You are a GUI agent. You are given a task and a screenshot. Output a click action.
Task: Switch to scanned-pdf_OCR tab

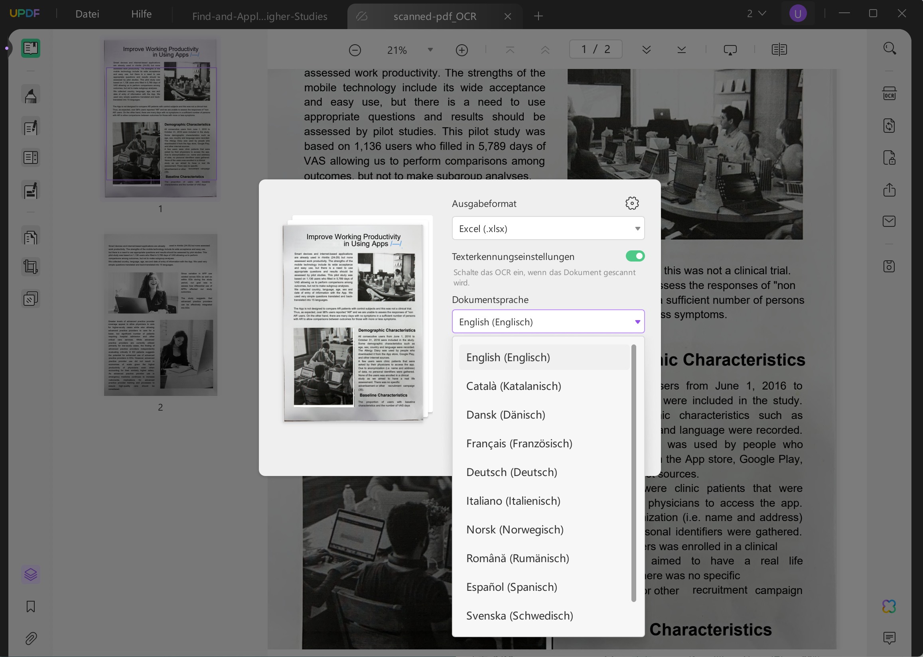pos(435,16)
